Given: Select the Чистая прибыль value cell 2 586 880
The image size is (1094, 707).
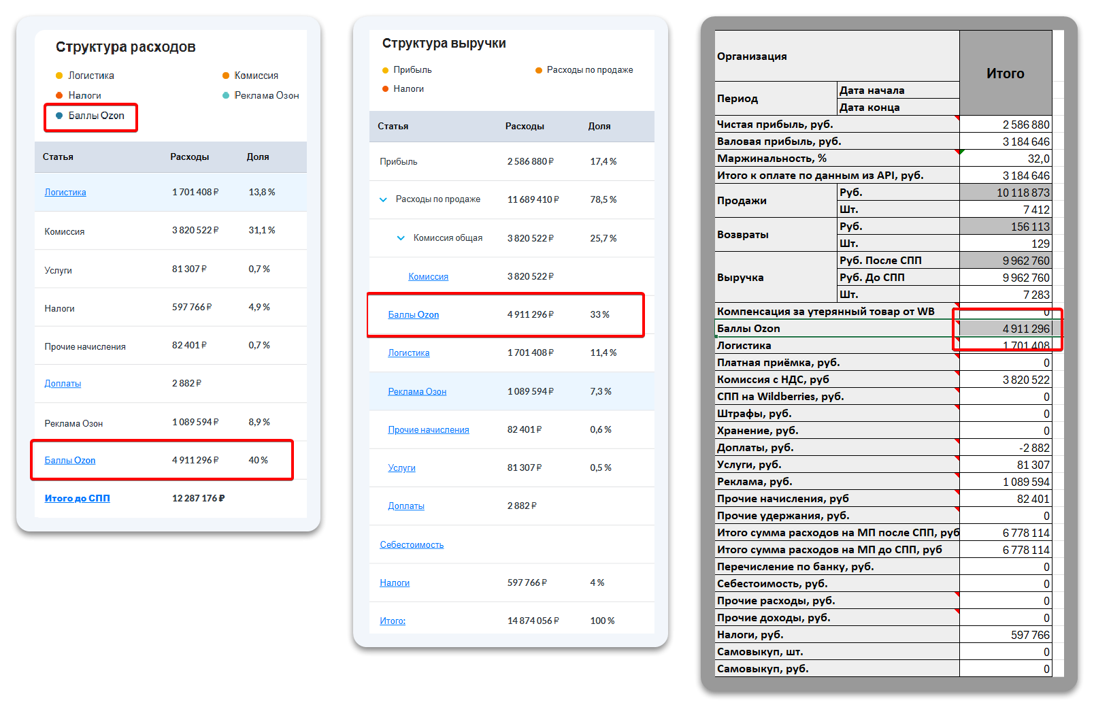Looking at the screenshot, I should 1005,125.
